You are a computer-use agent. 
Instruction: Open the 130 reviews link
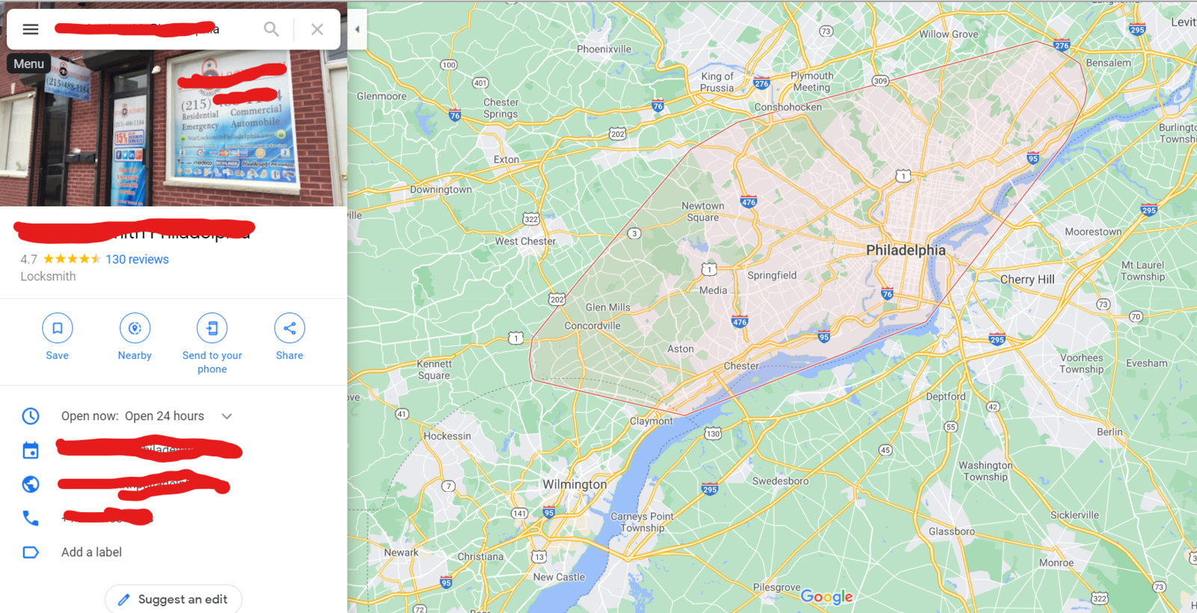click(x=137, y=259)
